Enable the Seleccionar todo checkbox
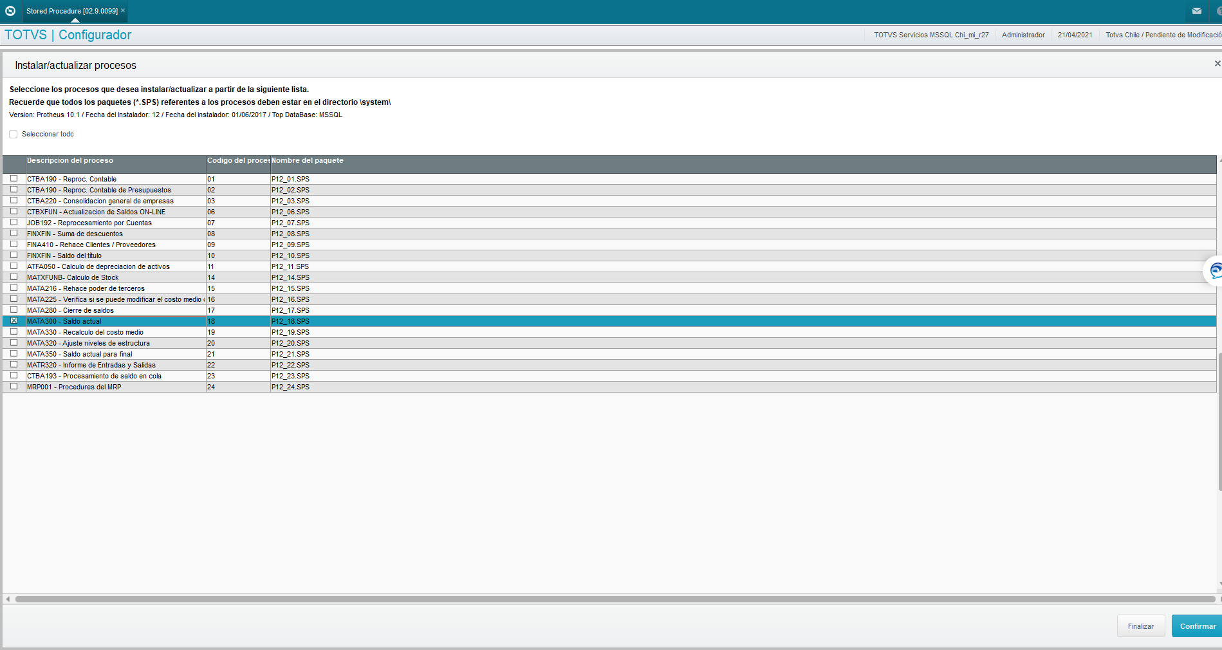The image size is (1222, 650). point(13,134)
